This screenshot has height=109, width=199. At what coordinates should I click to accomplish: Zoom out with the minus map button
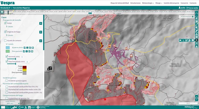(196, 15)
